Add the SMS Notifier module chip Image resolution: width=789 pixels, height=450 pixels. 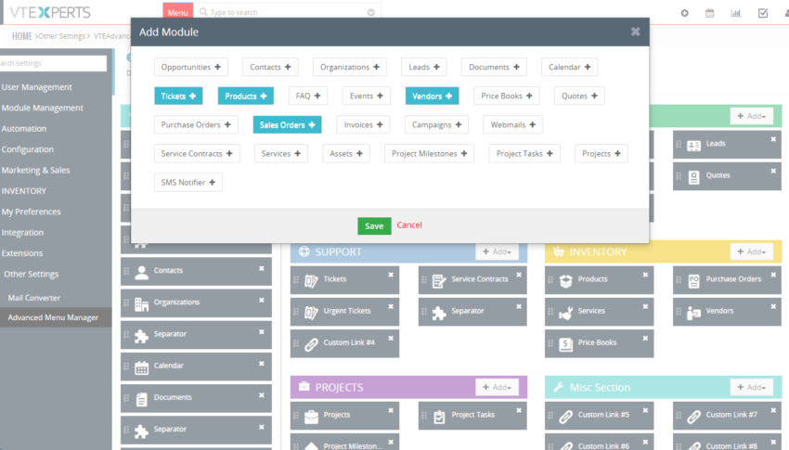point(188,183)
